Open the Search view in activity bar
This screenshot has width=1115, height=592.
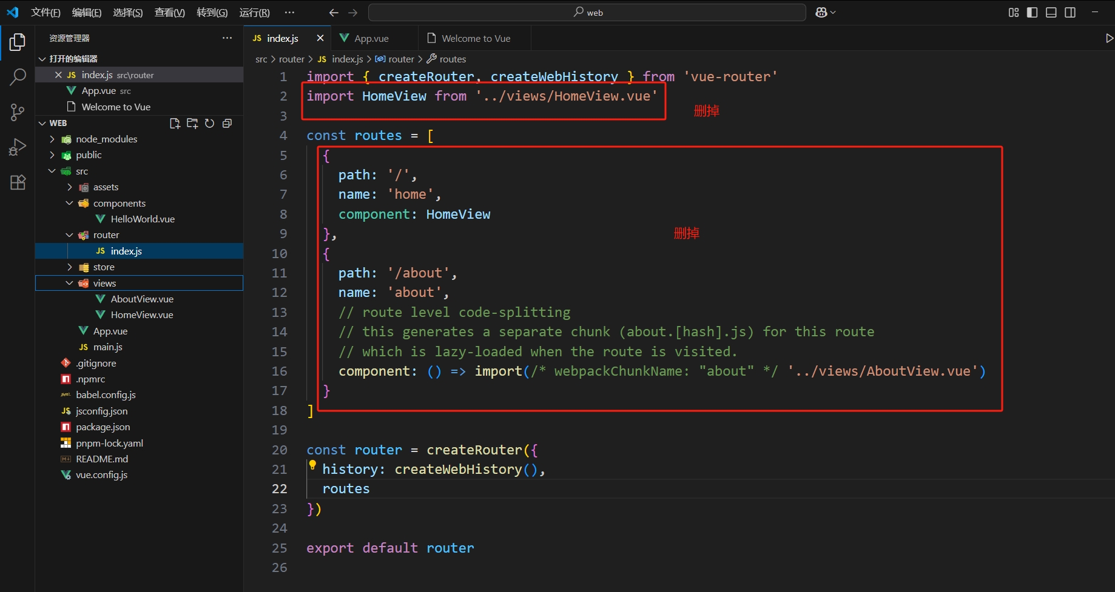point(18,77)
